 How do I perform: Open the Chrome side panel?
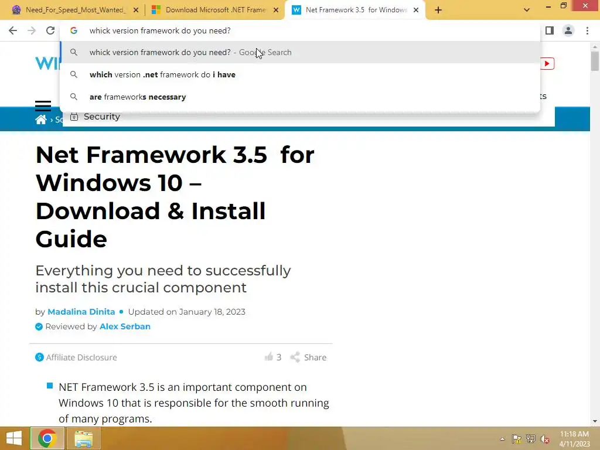point(550,30)
